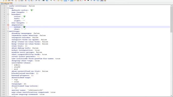Click the 'disallowed-tag-colors:' key
173x97 pixels.
pos(25,86)
